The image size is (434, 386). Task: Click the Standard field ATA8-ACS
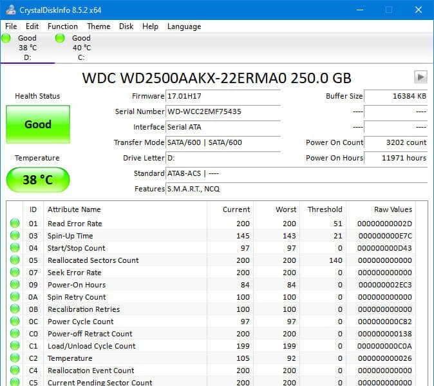[x=296, y=173]
